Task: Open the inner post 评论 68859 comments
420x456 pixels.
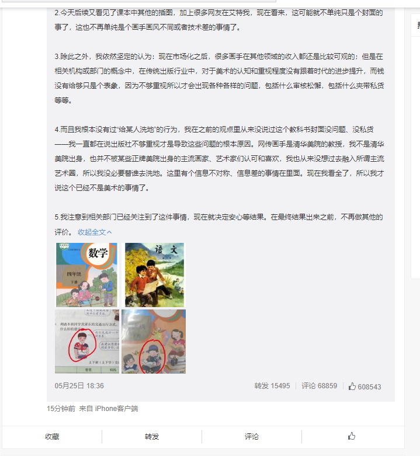Action: (319, 386)
